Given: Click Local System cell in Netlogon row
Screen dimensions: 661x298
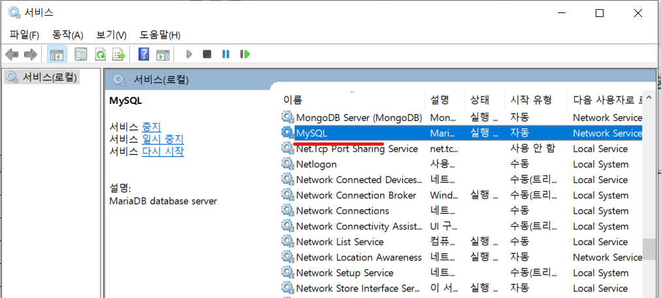Looking at the screenshot, I should click(x=600, y=165).
